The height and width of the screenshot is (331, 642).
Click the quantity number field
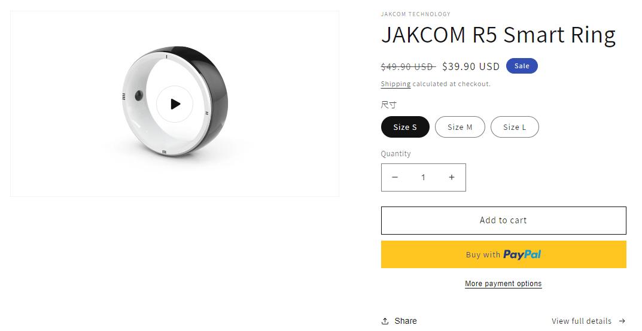[423, 177]
